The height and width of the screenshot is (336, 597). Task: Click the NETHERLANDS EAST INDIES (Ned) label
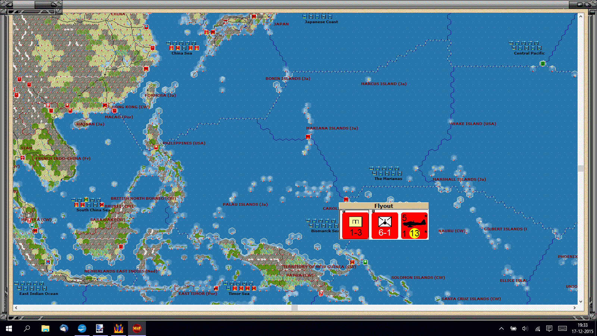121,271
